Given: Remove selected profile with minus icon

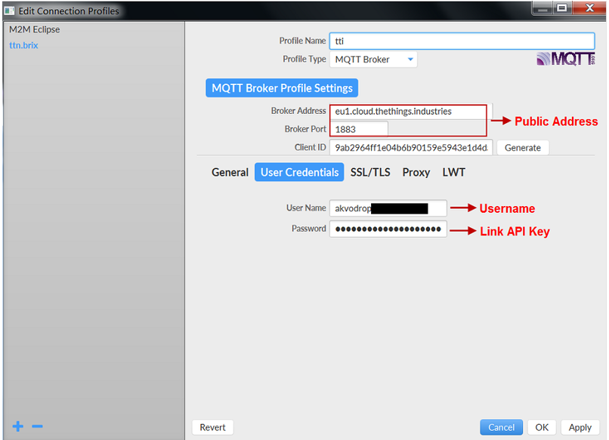Looking at the screenshot, I should (x=37, y=426).
